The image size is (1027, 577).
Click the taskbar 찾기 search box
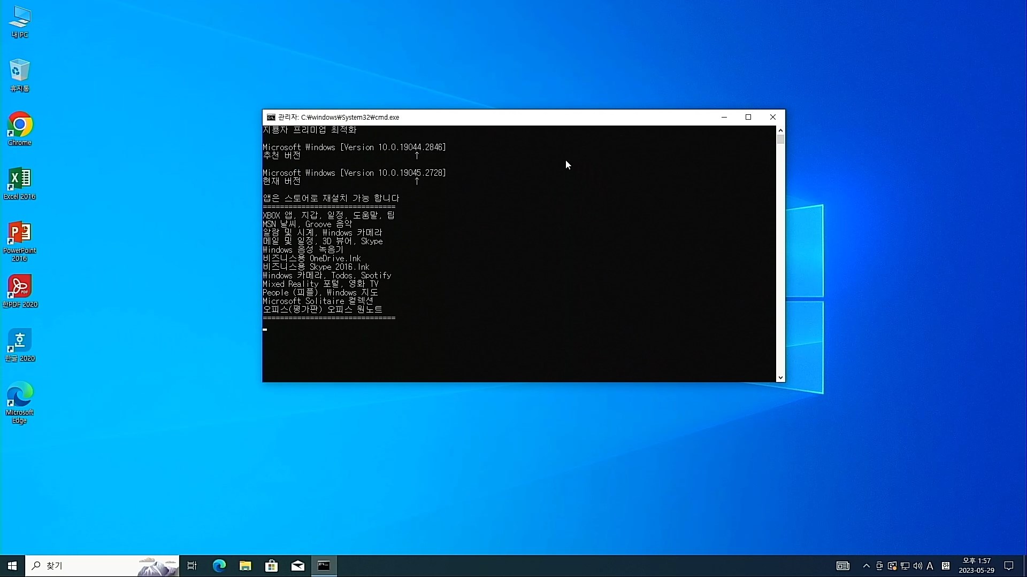tap(102, 566)
